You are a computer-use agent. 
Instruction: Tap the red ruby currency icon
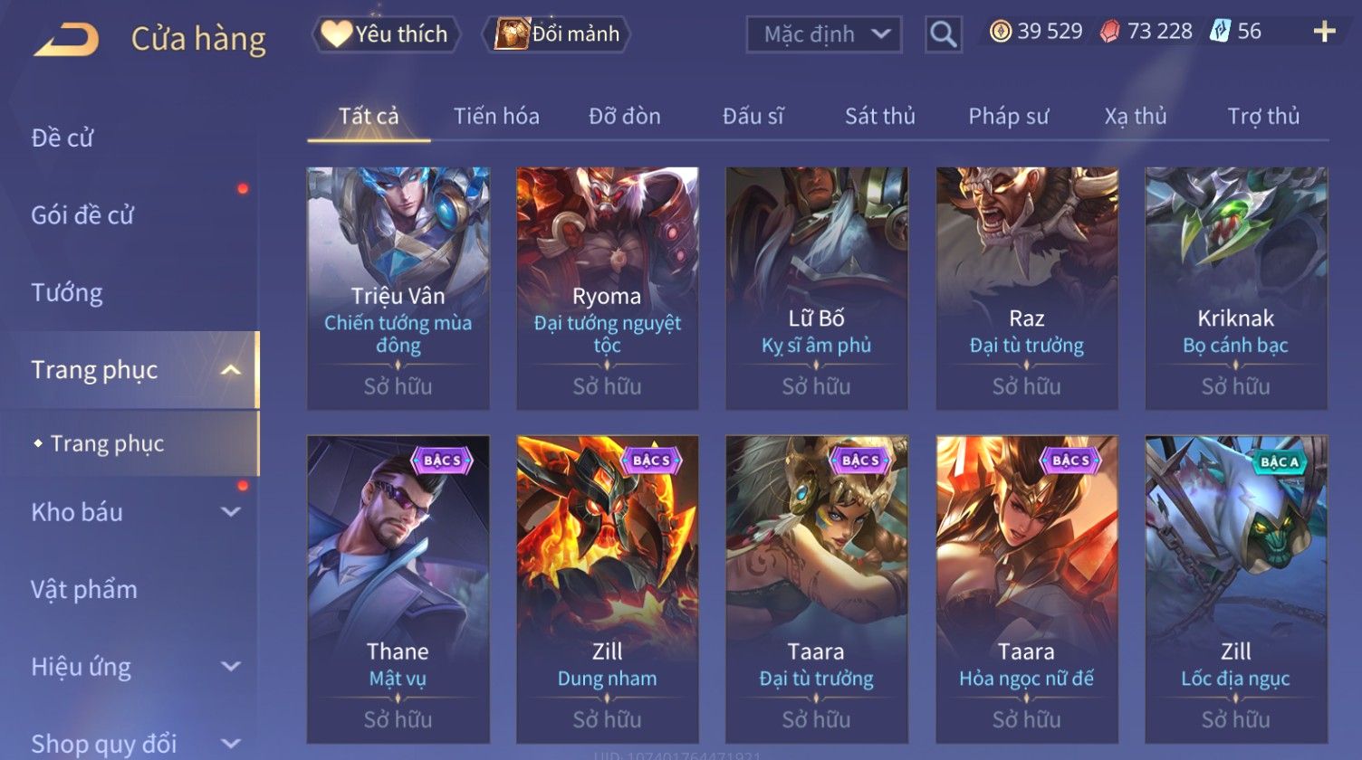coord(1110,32)
